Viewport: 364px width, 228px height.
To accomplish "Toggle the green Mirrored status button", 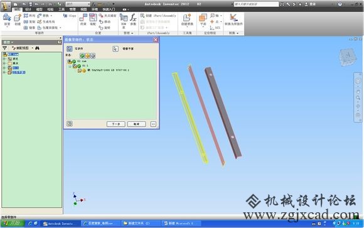I will (82, 55).
